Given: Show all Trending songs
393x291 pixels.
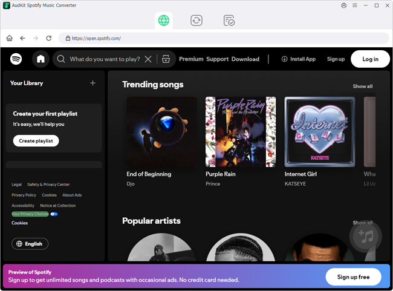Looking at the screenshot, I should point(363,87).
